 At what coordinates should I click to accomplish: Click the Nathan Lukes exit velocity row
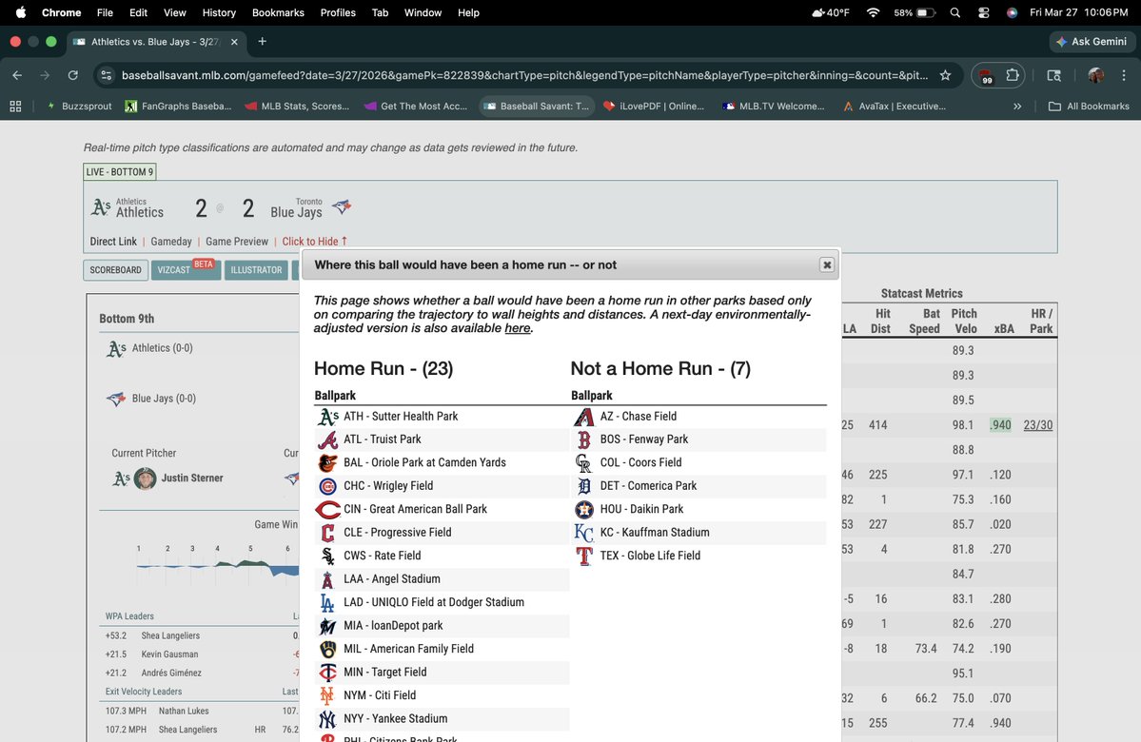click(x=202, y=711)
